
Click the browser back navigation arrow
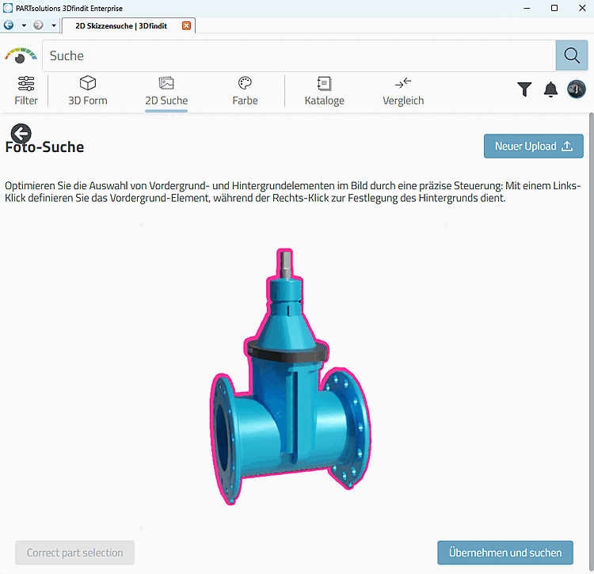[9, 25]
